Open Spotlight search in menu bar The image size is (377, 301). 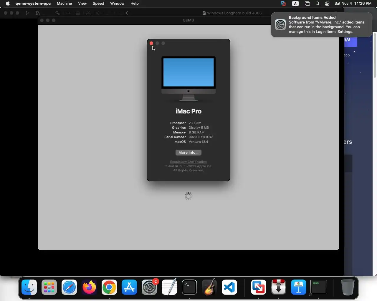318,4
